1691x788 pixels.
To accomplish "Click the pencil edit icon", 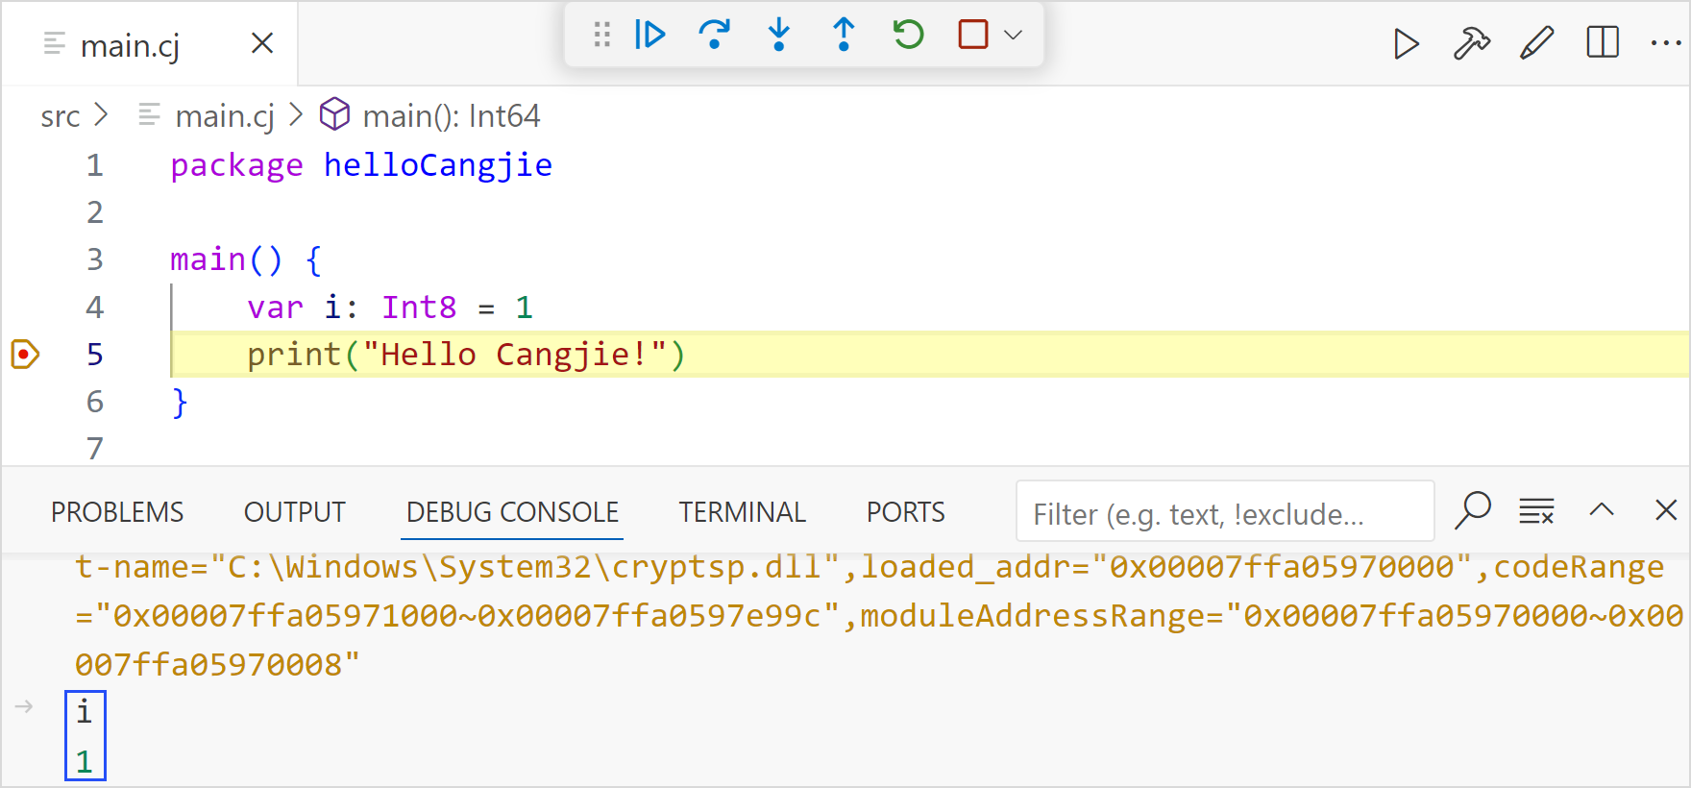I will click(1536, 44).
